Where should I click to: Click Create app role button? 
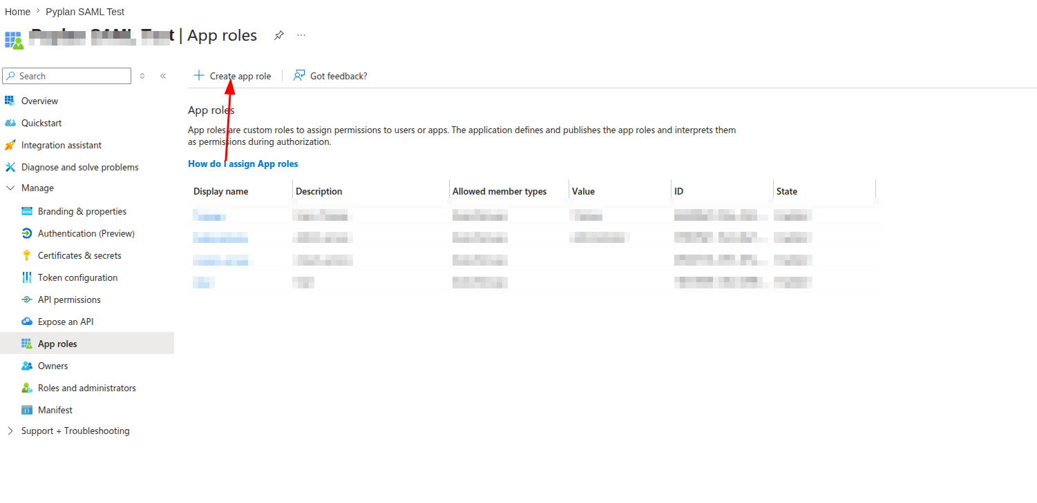coord(232,76)
